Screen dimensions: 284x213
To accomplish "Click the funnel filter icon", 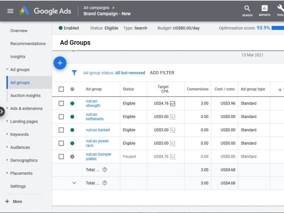I will coord(74,73).
